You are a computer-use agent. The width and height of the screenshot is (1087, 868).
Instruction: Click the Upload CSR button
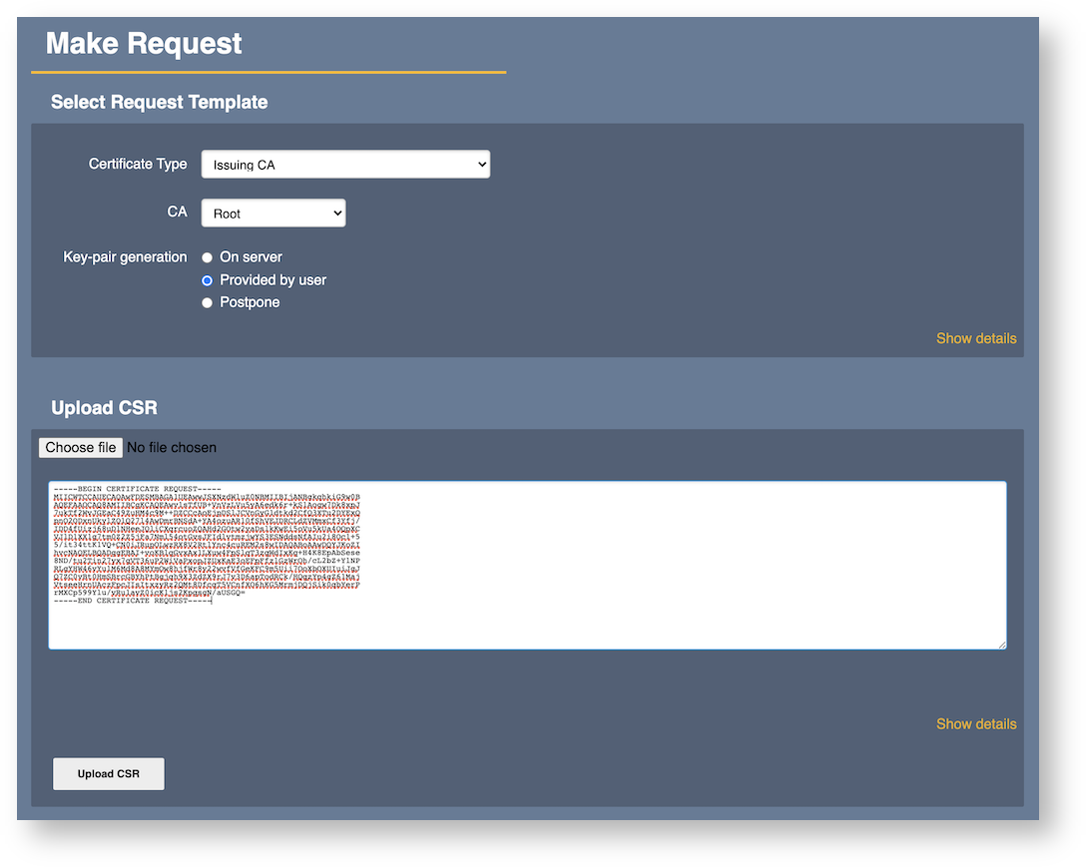(108, 773)
